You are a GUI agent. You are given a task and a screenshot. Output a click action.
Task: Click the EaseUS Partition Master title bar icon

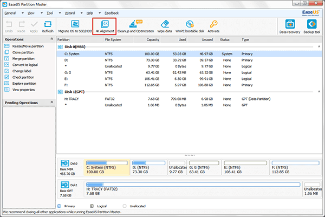4,4
